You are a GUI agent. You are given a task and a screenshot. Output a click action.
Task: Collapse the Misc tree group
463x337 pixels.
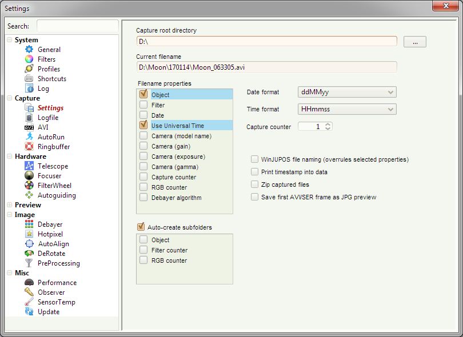click(x=10, y=273)
